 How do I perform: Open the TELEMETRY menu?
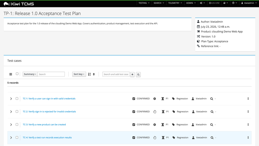point(175,3)
